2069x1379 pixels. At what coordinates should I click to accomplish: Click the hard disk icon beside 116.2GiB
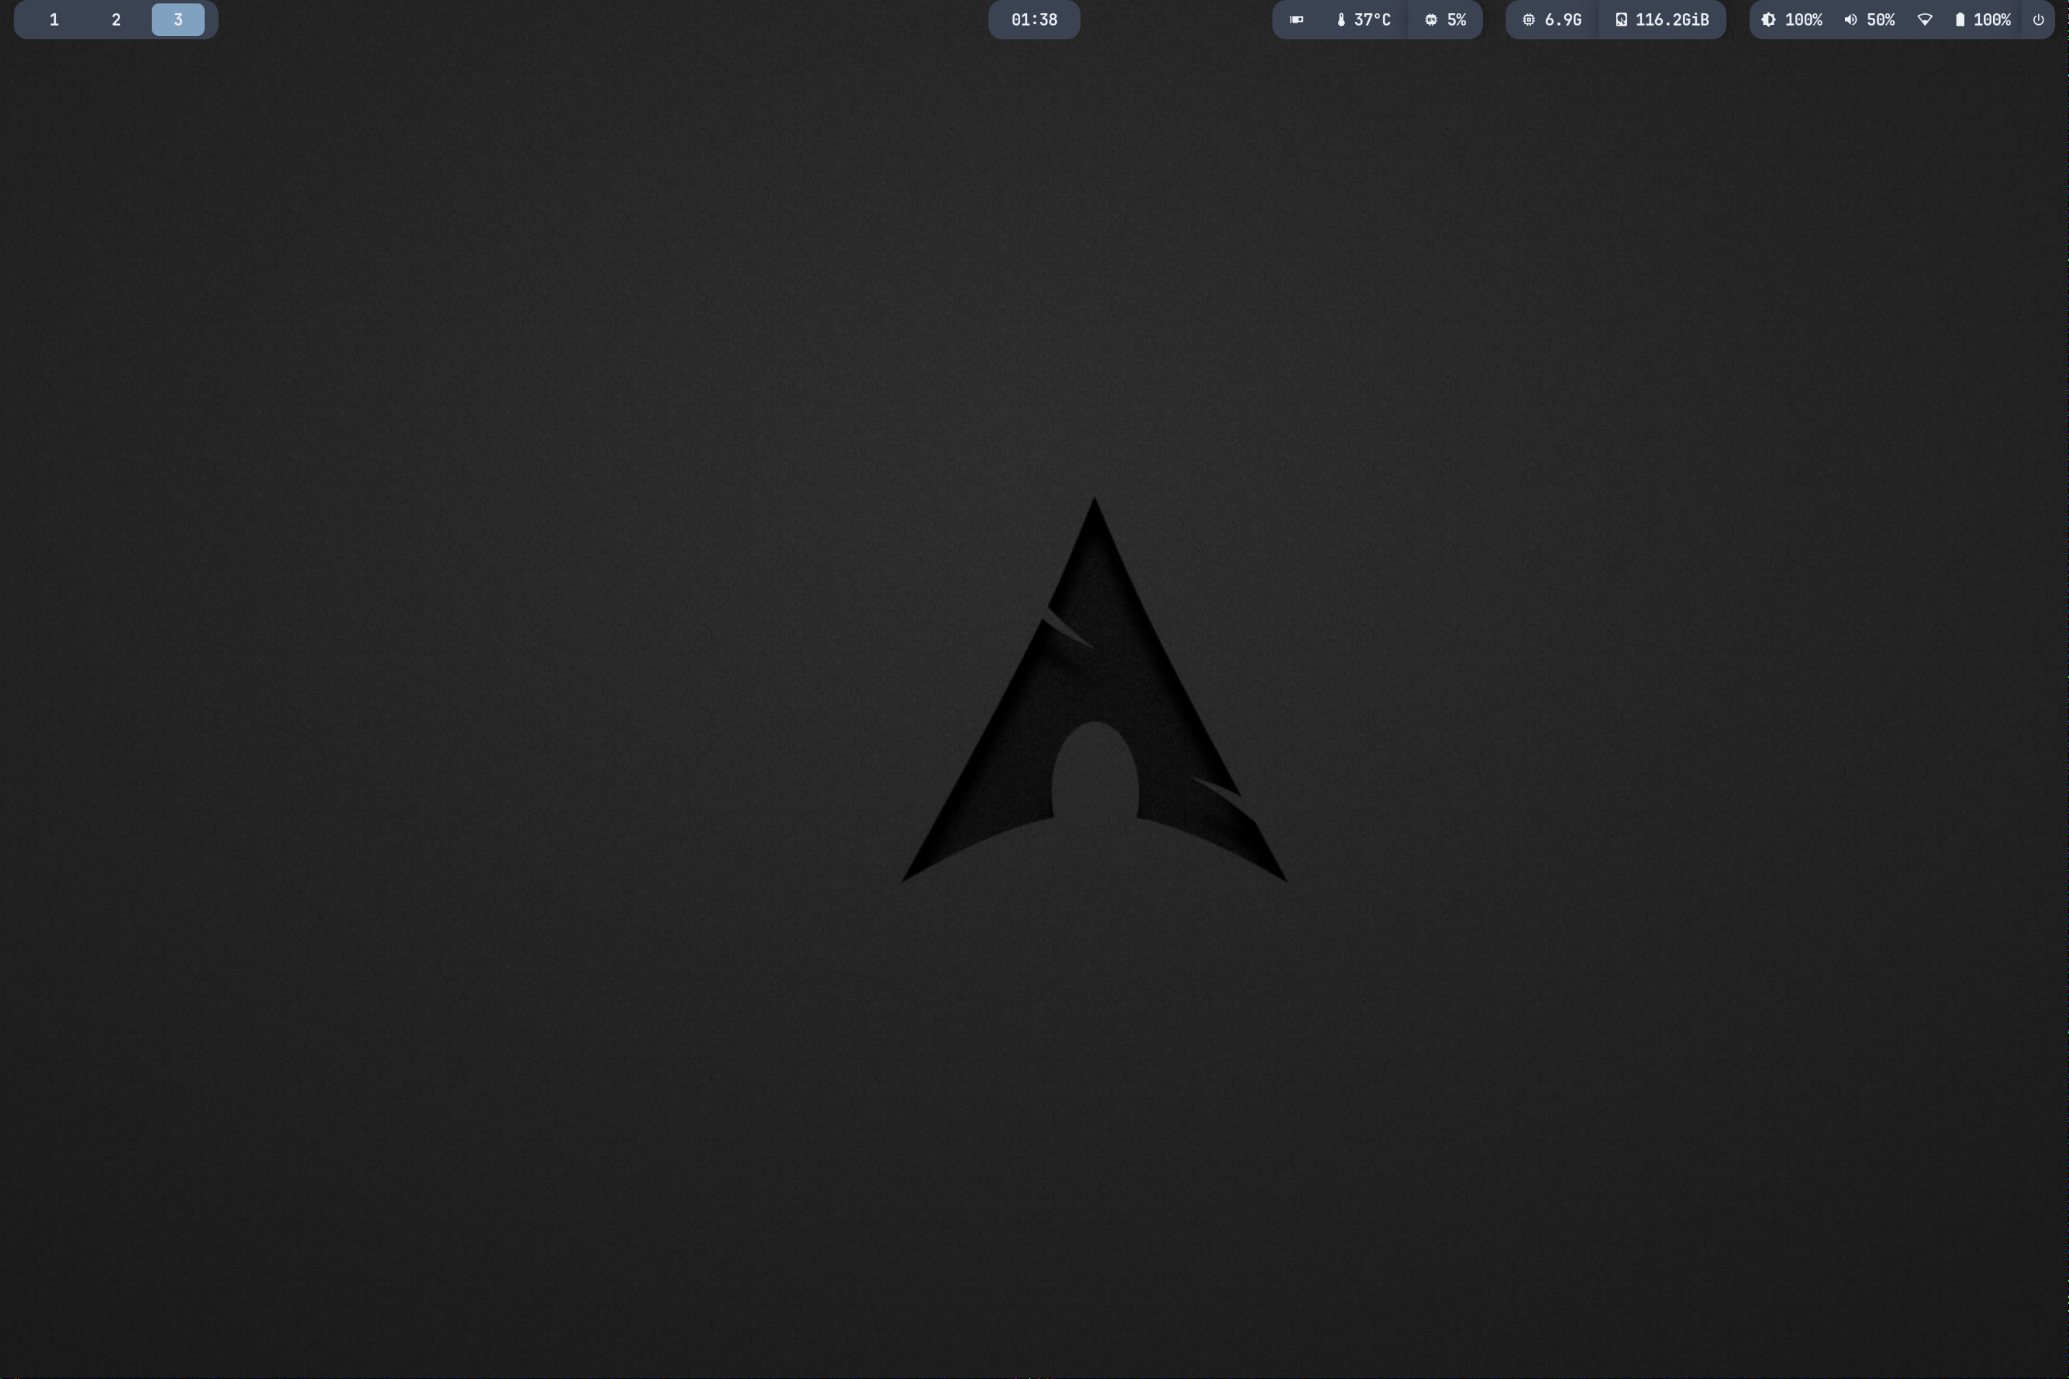(x=1620, y=19)
